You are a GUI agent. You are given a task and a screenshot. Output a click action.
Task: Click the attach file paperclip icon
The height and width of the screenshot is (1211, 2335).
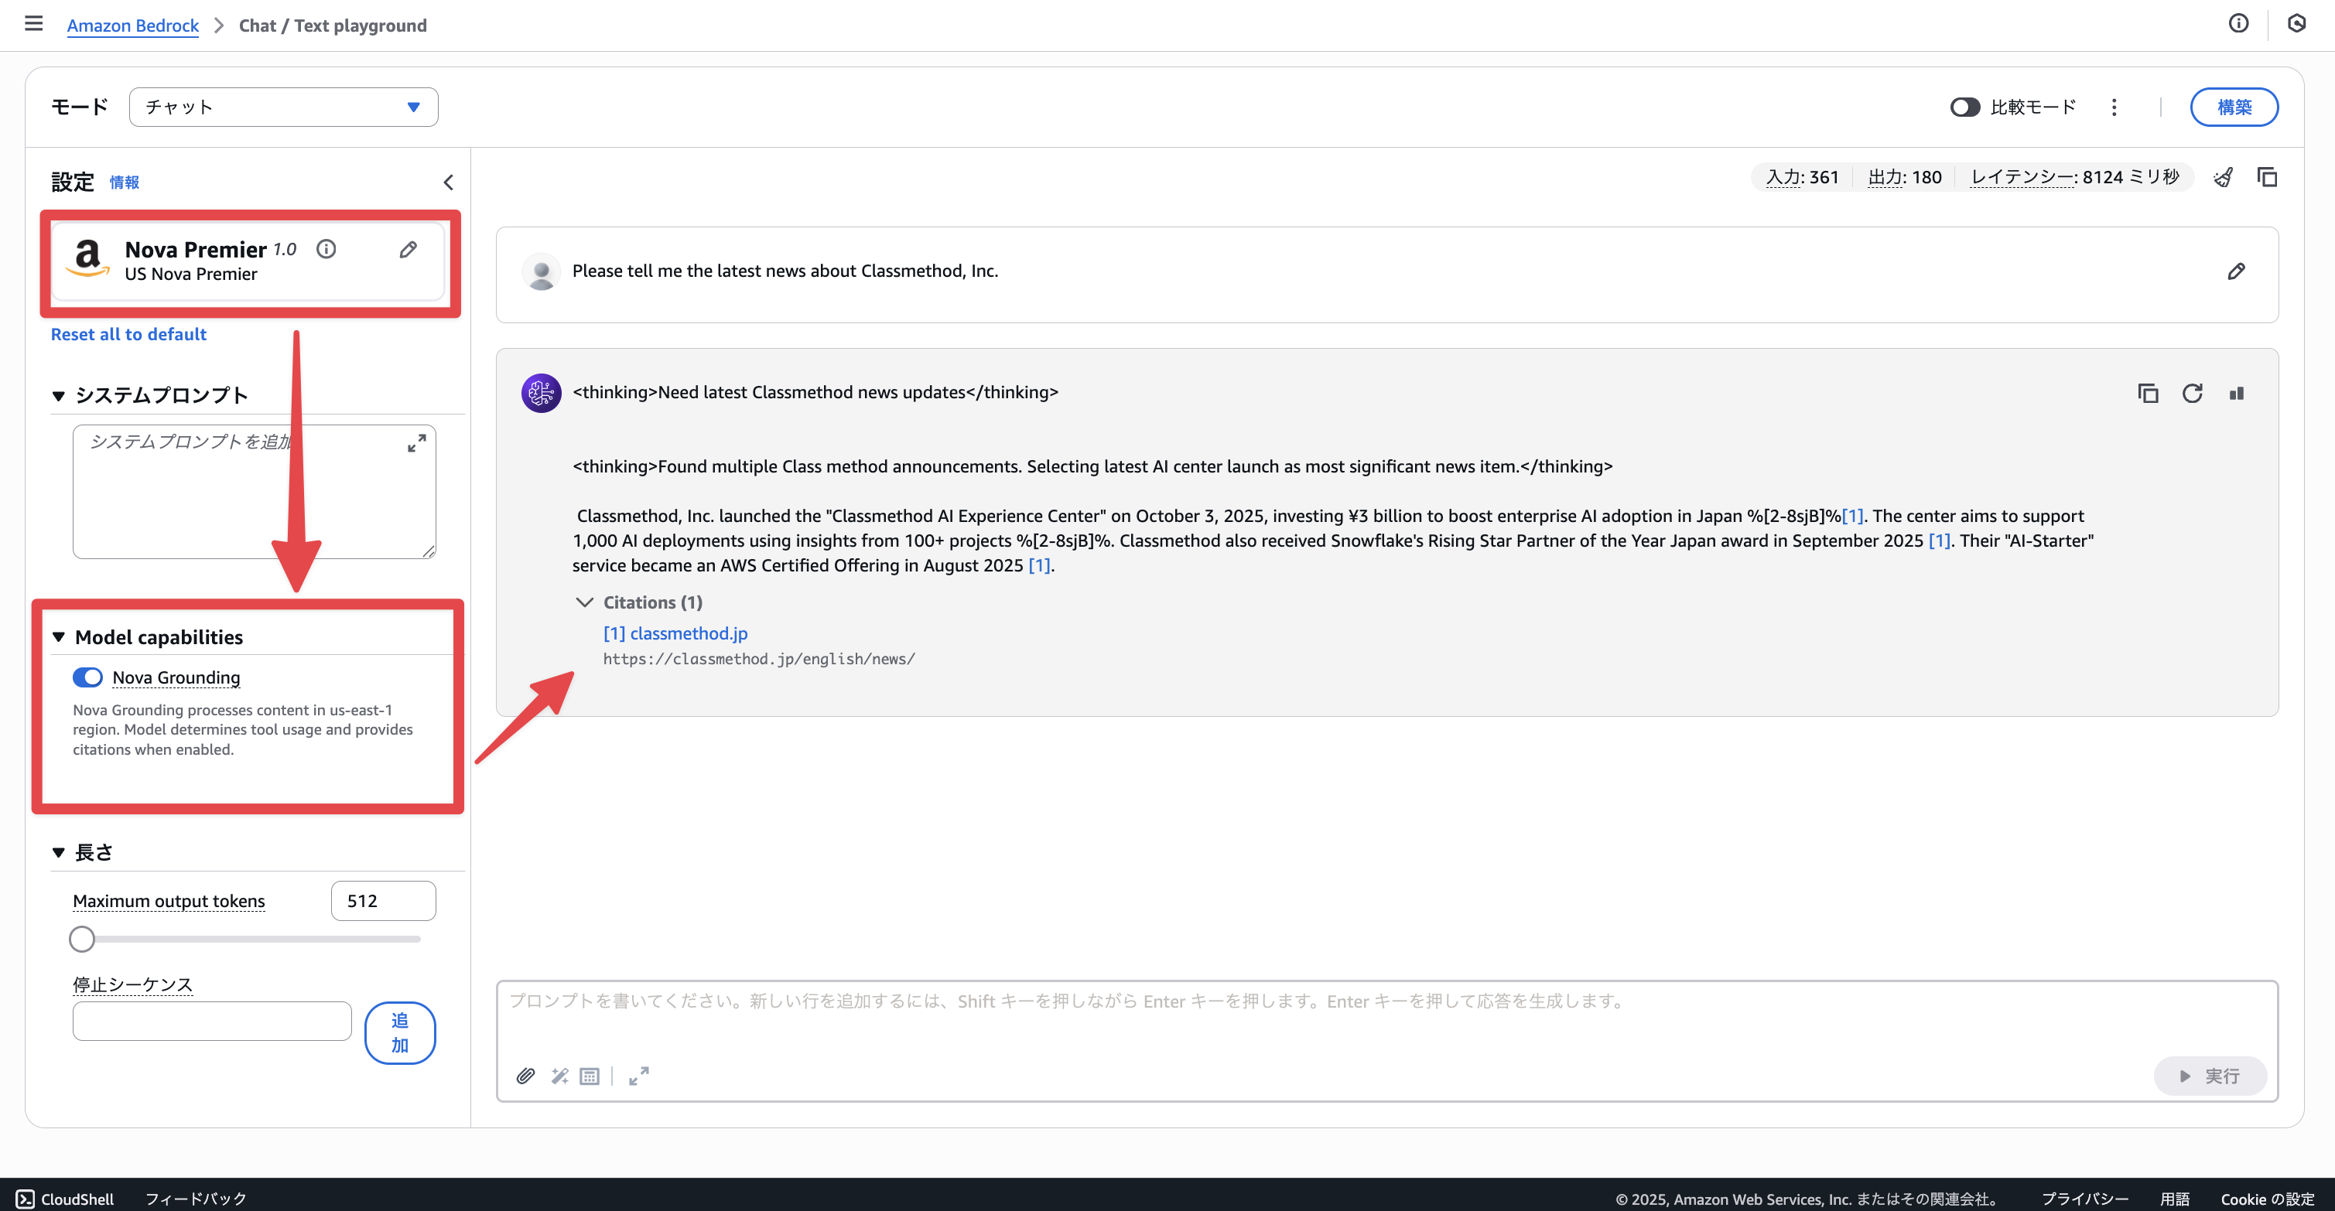coord(526,1076)
